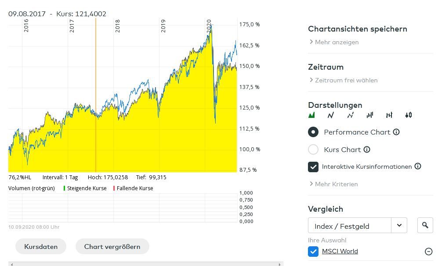Open the Index / Festgeld dropdown
Image resolution: width=438 pixels, height=266 pixels.
pyautogui.click(x=399, y=225)
